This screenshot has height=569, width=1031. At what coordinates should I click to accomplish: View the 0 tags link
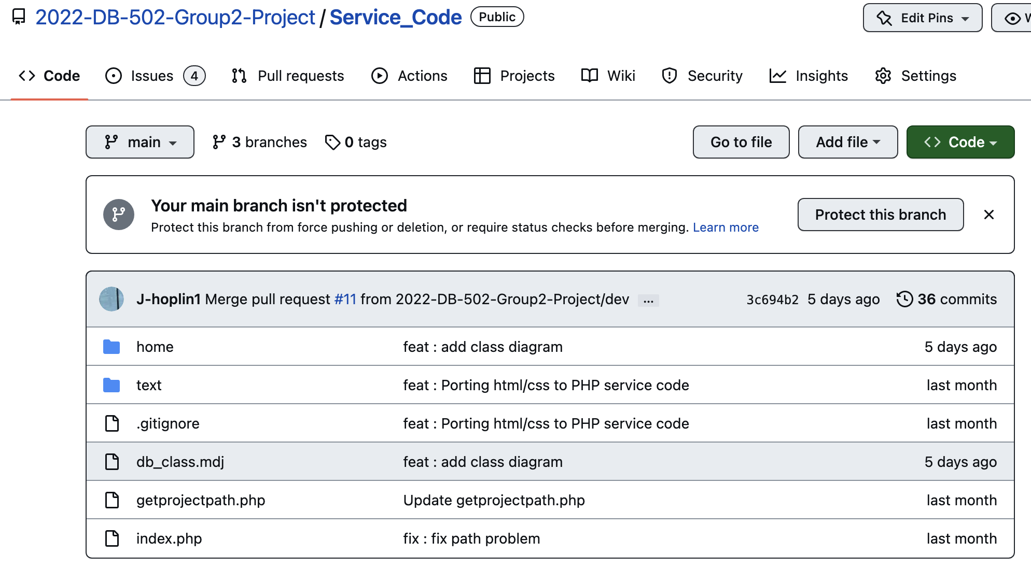coord(356,142)
